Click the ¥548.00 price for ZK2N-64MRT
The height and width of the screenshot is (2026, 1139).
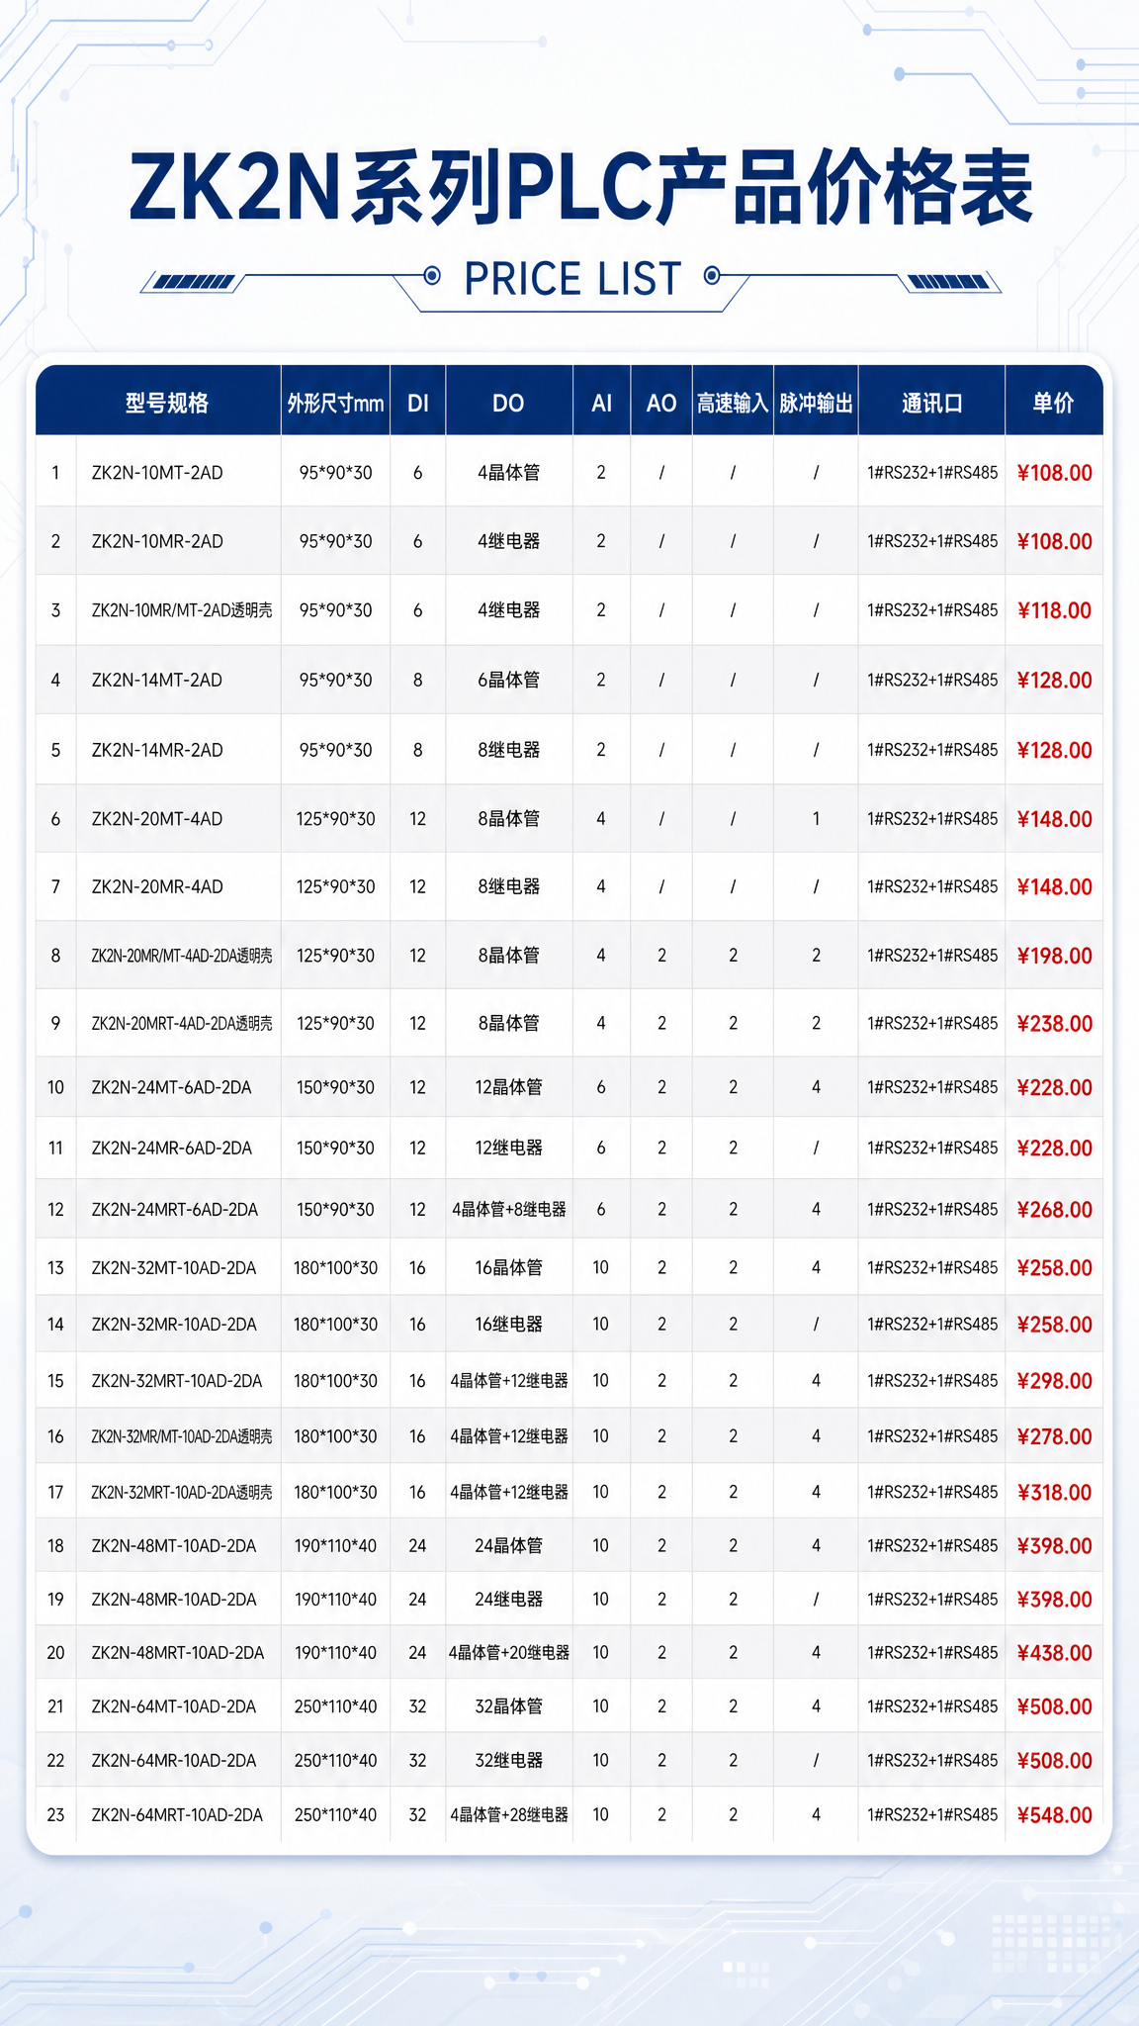click(1054, 1815)
